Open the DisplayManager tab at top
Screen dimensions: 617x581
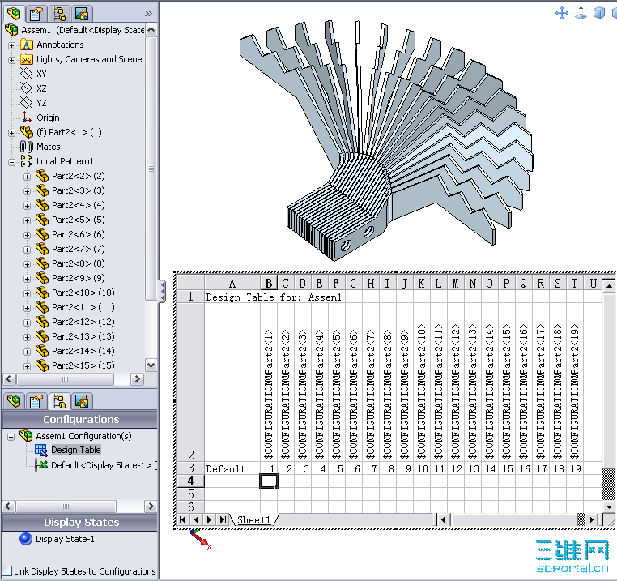click(82, 14)
